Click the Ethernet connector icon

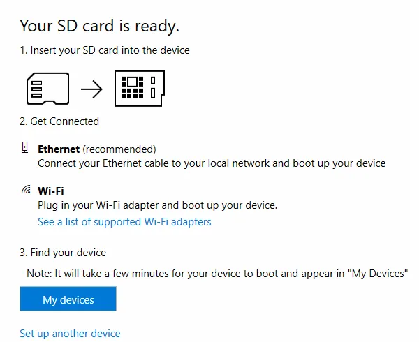click(x=25, y=148)
